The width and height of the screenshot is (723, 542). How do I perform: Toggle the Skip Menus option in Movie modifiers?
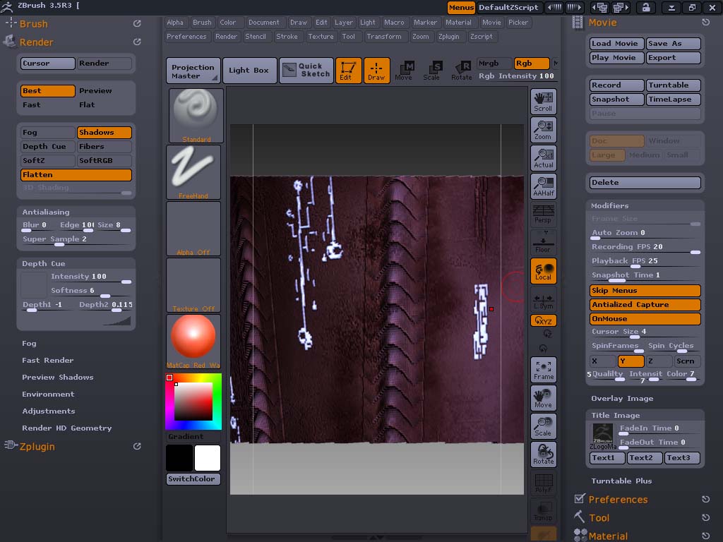(x=644, y=290)
